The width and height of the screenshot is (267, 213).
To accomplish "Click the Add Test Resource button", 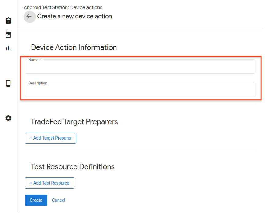I will pyautogui.click(x=49, y=183).
